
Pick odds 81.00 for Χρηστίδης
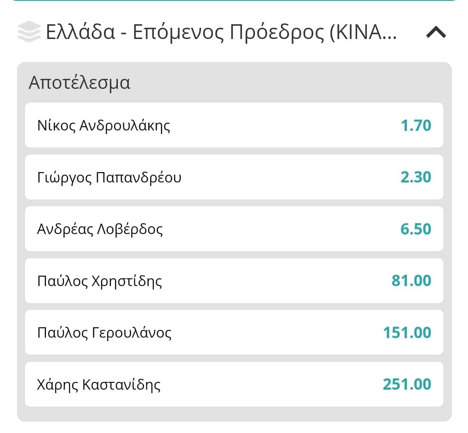coord(411,281)
